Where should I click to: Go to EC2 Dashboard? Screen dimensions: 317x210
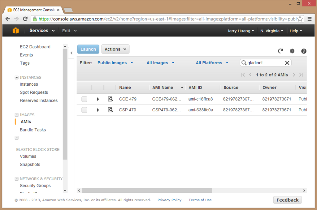point(35,47)
